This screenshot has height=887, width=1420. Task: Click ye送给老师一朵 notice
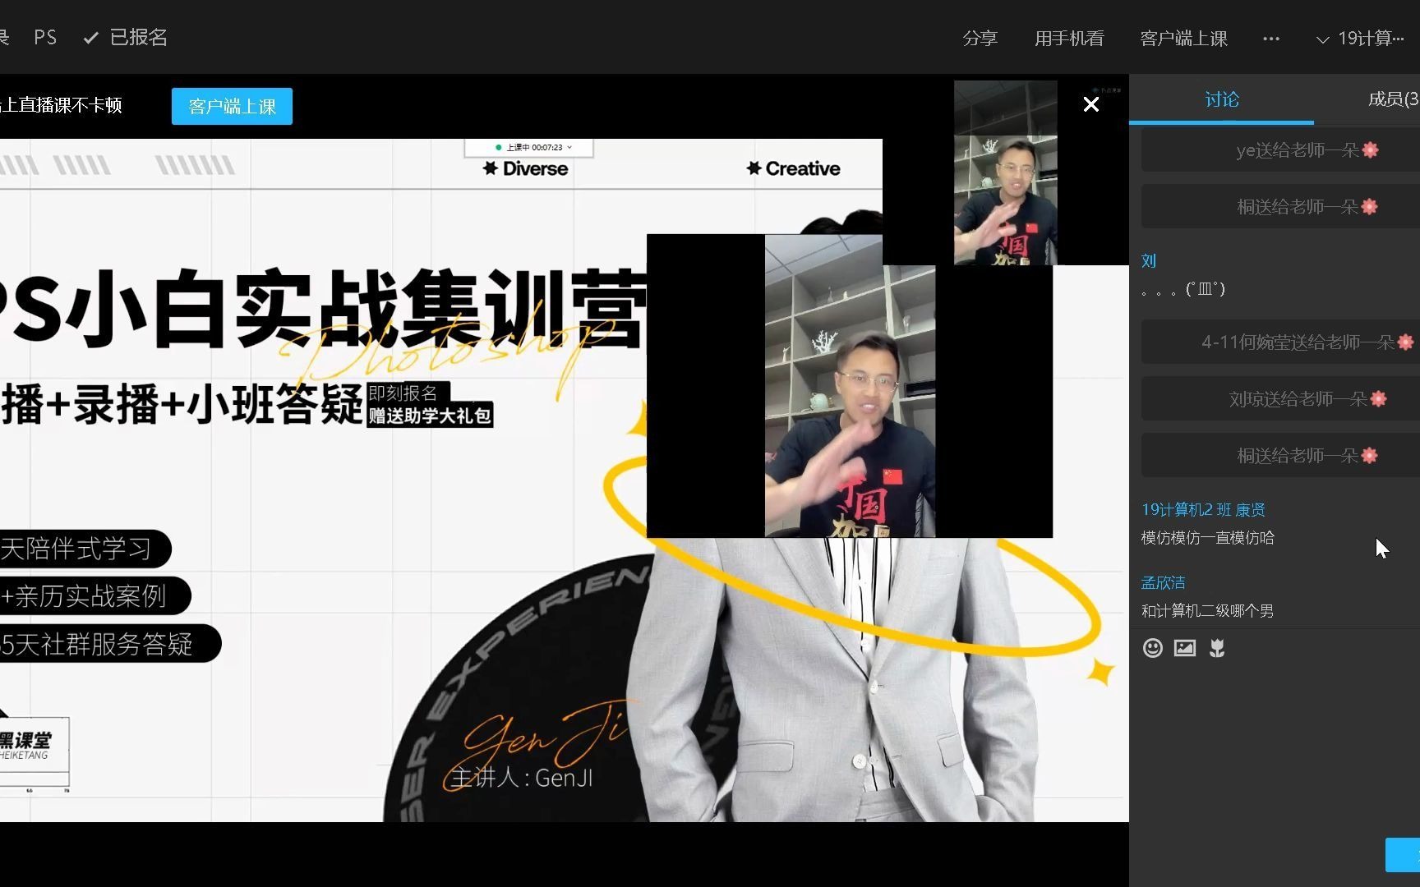click(1280, 150)
